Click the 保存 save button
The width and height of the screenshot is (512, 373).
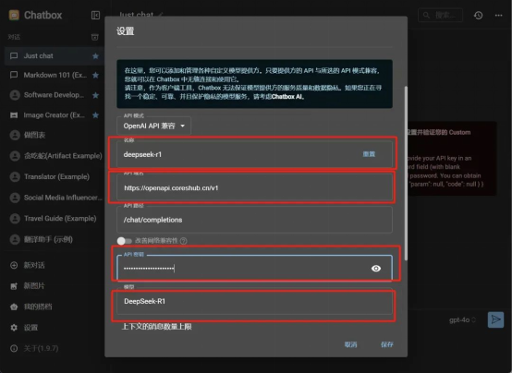387,344
